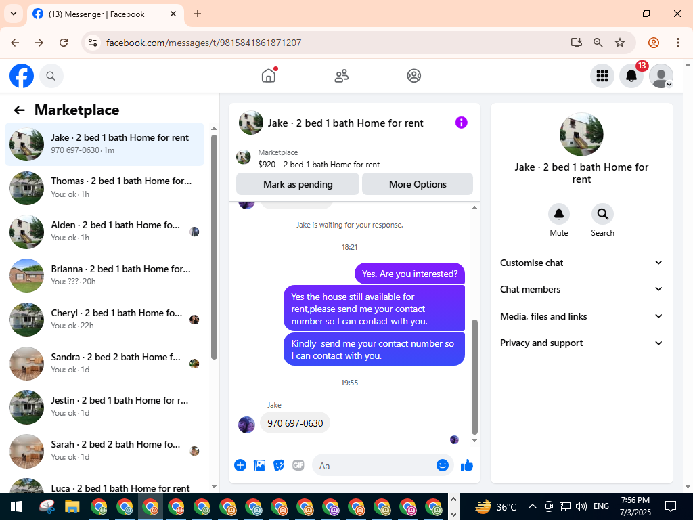This screenshot has height=520, width=693.
Task: Open more actions plus icon
Action: click(x=240, y=465)
